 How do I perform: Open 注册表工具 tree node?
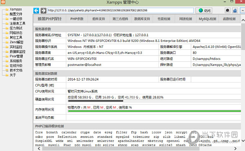click(x=17, y=23)
